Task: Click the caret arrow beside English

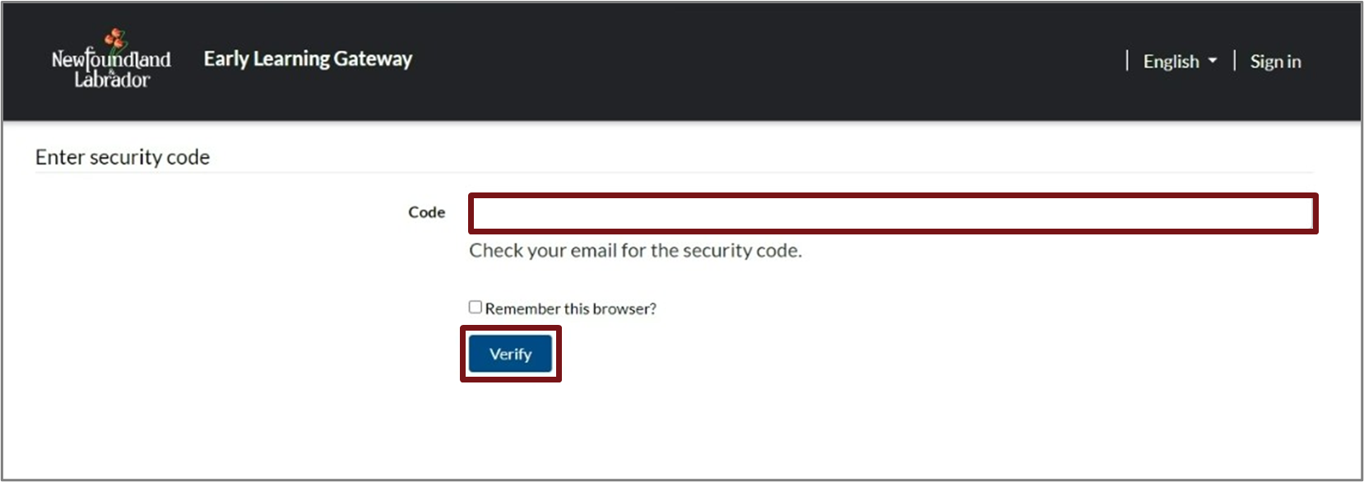Action: (1212, 62)
